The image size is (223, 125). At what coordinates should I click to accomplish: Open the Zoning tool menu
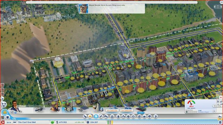tap(90, 117)
